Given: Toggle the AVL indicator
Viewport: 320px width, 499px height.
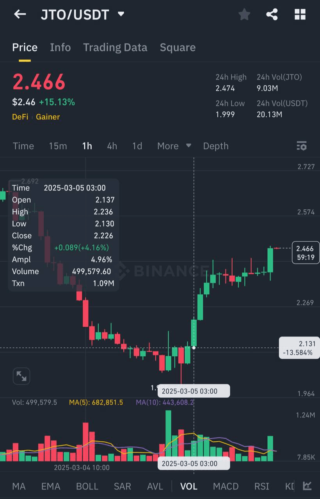Looking at the screenshot, I should pos(155,486).
